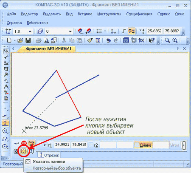This screenshot has height=173, width=191.
Task: Click the scissors Cut icon
Action: pos(64,40)
